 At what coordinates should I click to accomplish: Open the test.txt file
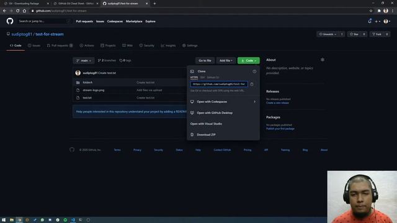[x=87, y=98]
